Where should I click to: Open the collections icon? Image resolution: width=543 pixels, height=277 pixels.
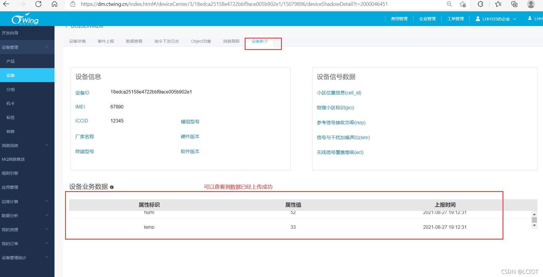point(514,4)
